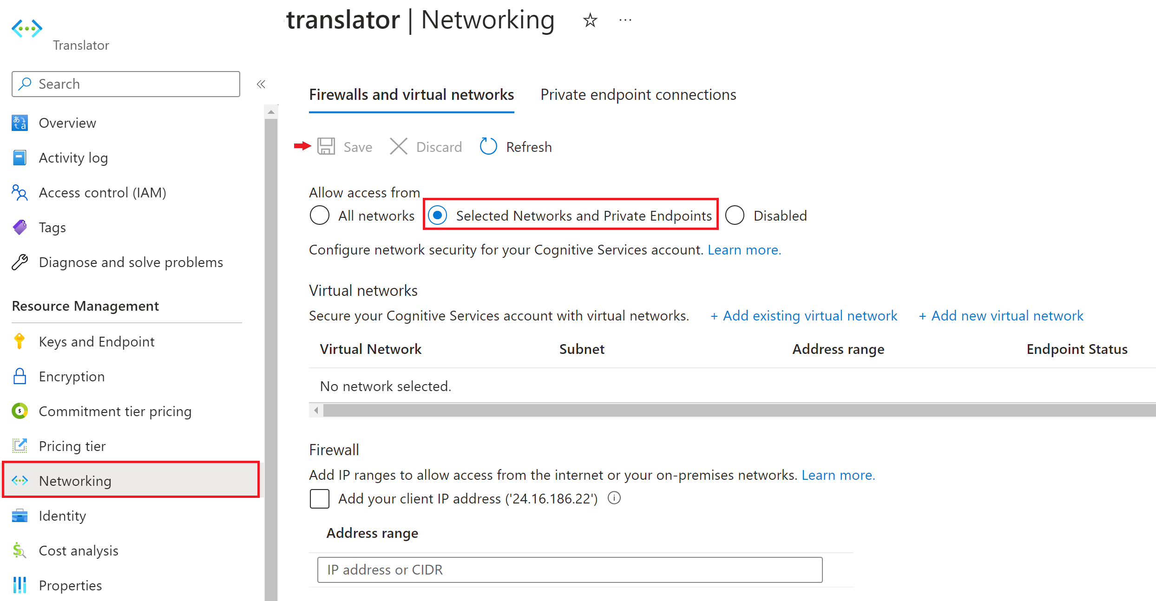Click the Networking icon in sidebar

(x=20, y=480)
